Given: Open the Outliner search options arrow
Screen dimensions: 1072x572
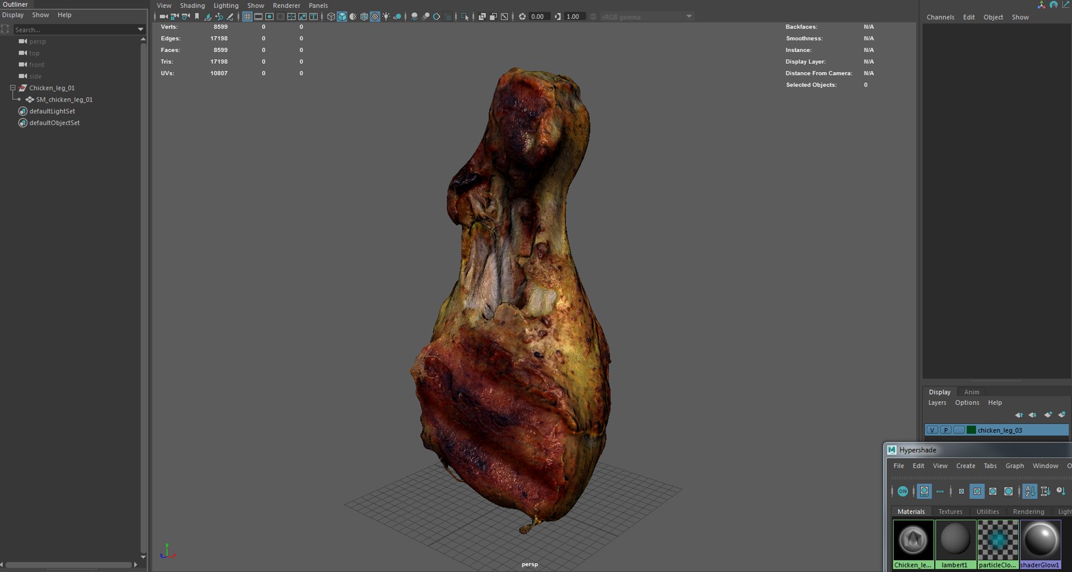Looking at the screenshot, I should click(140, 30).
